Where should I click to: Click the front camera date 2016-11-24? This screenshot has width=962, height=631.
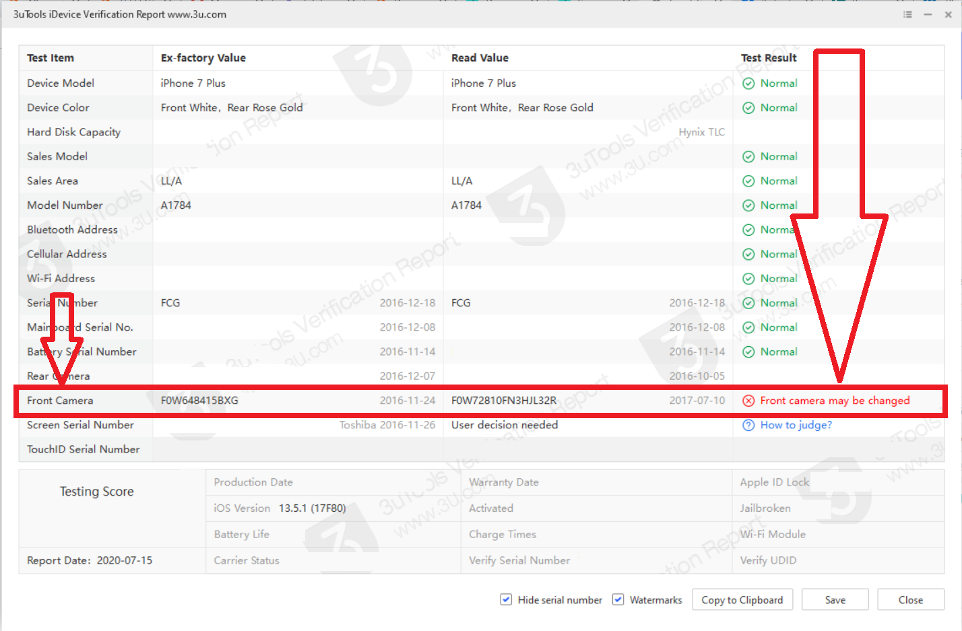click(408, 401)
